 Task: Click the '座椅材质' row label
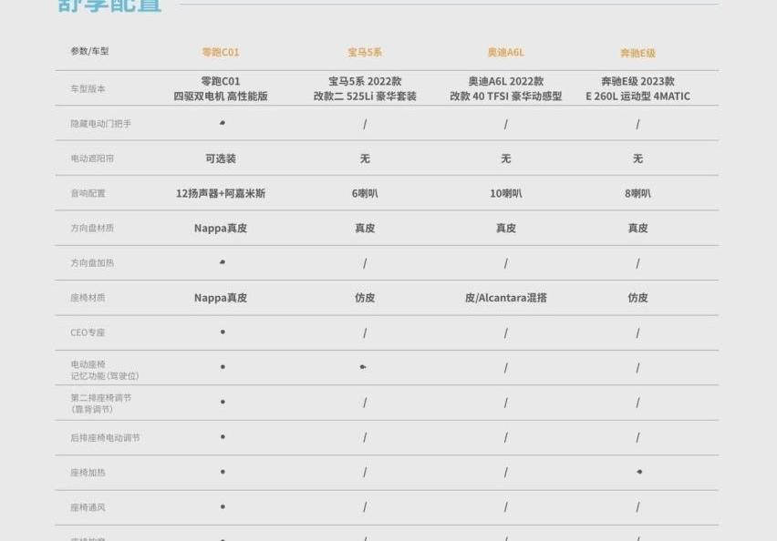(x=88, y=298)
